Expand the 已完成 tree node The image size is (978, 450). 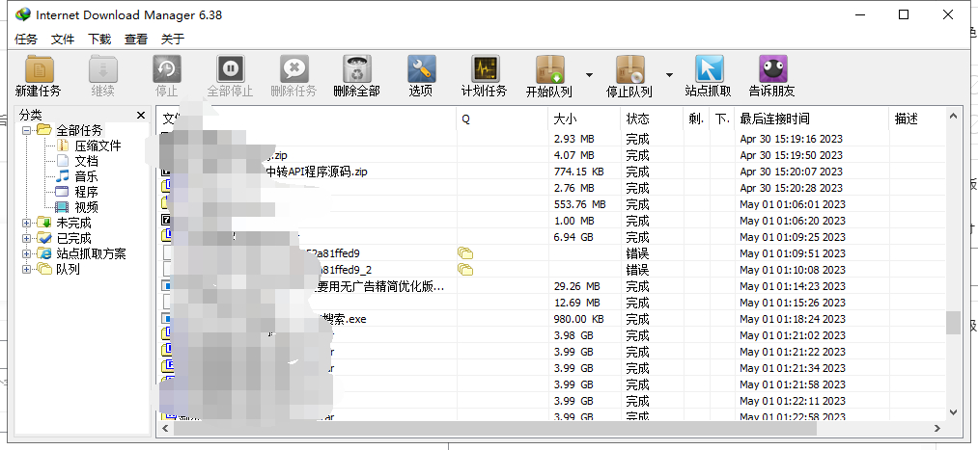pyautogui.click(x=26, y=238)
